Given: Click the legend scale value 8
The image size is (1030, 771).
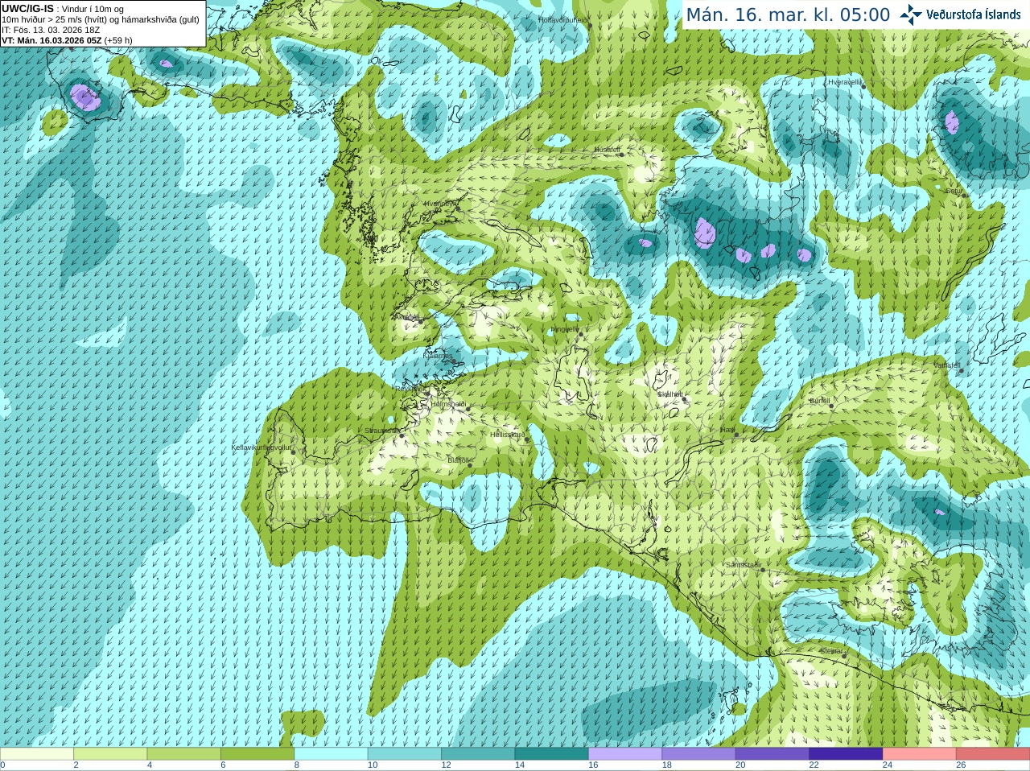Looking at the screenshot, I should tap(297, 765).
